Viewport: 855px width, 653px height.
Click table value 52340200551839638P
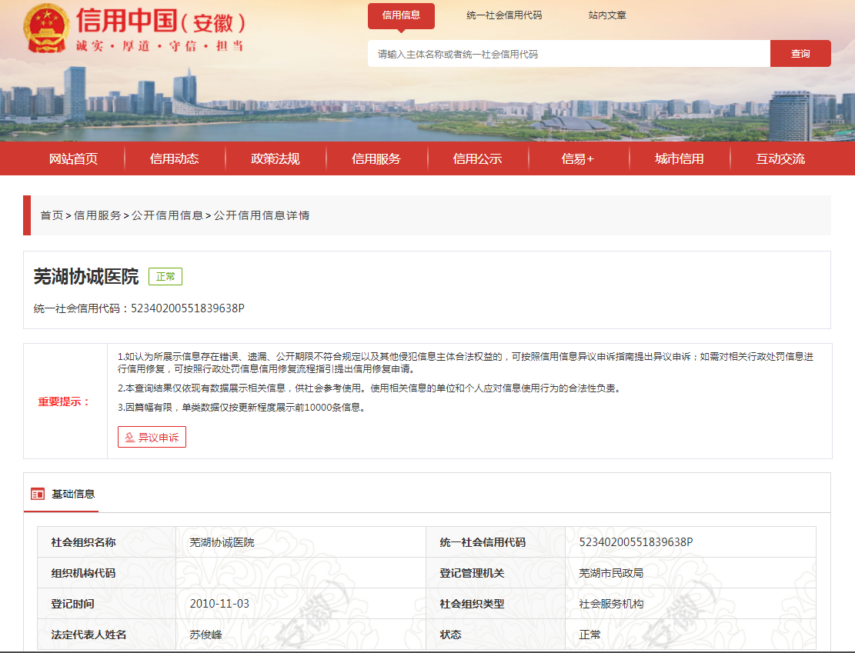(636, 542)
